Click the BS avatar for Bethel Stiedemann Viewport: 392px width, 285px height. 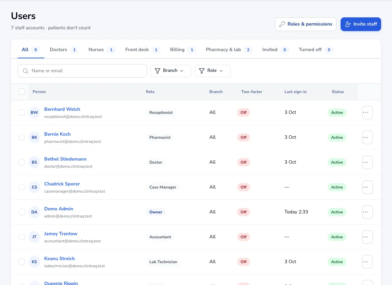coord(34,162)
